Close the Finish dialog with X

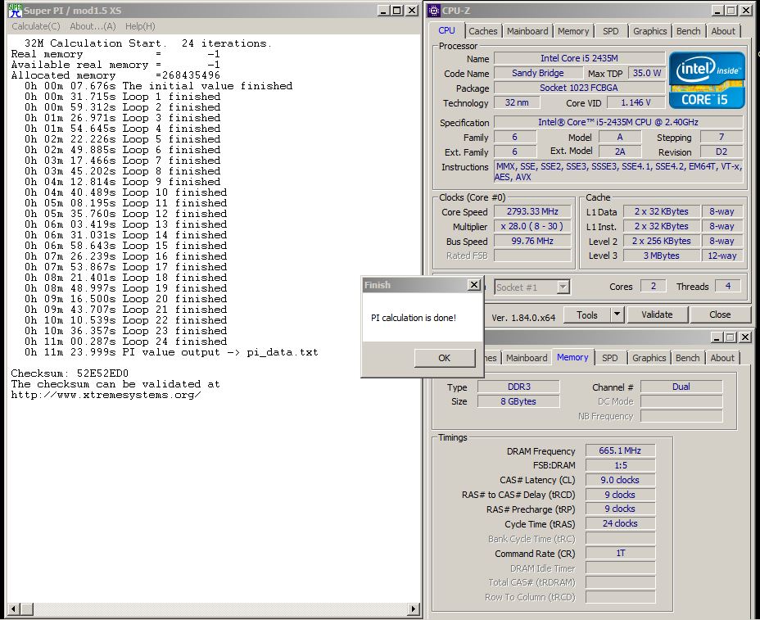[x=474, y=284]
